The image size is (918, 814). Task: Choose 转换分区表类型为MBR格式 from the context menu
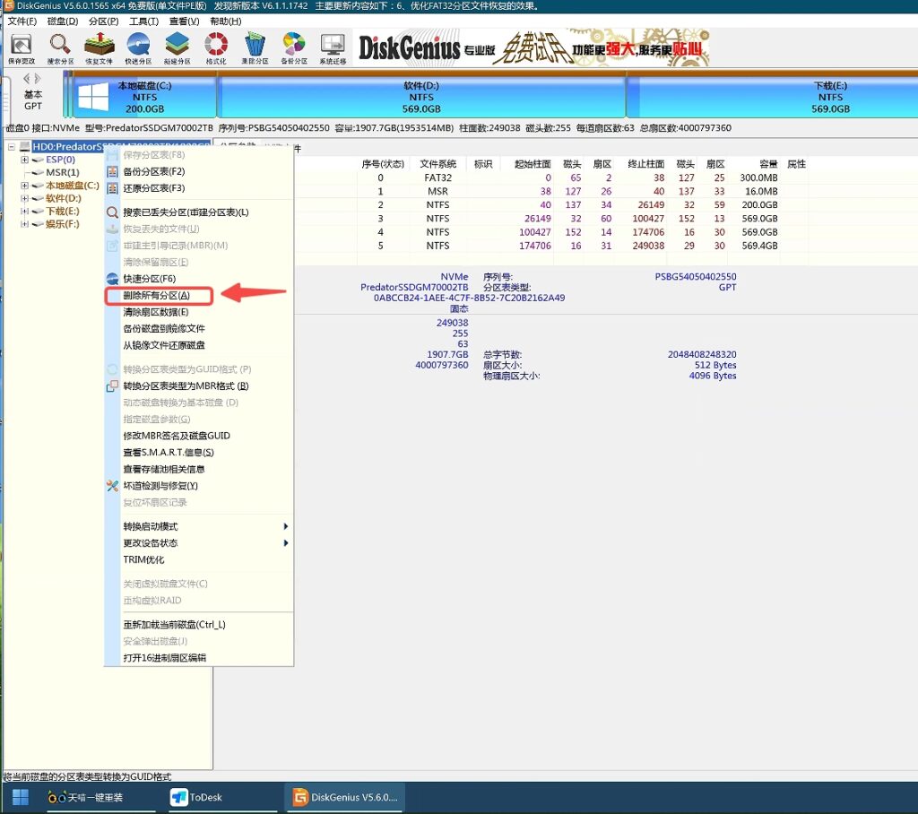click(x=185, y=386)
